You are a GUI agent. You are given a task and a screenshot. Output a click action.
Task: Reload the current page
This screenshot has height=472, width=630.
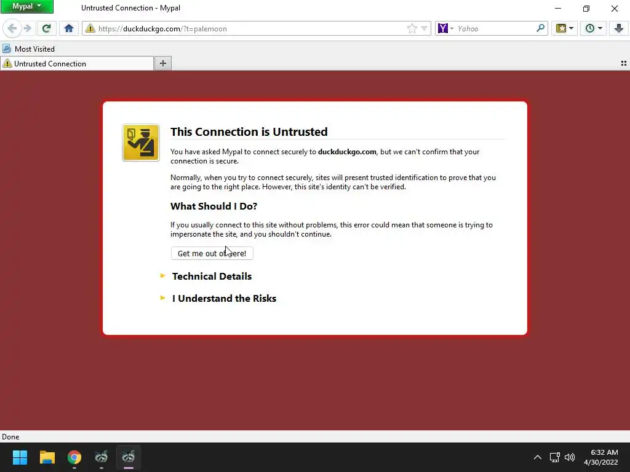click(46, 28)
